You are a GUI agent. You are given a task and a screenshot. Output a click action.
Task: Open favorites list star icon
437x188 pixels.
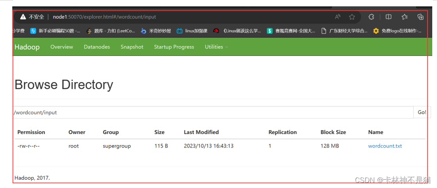404,17
